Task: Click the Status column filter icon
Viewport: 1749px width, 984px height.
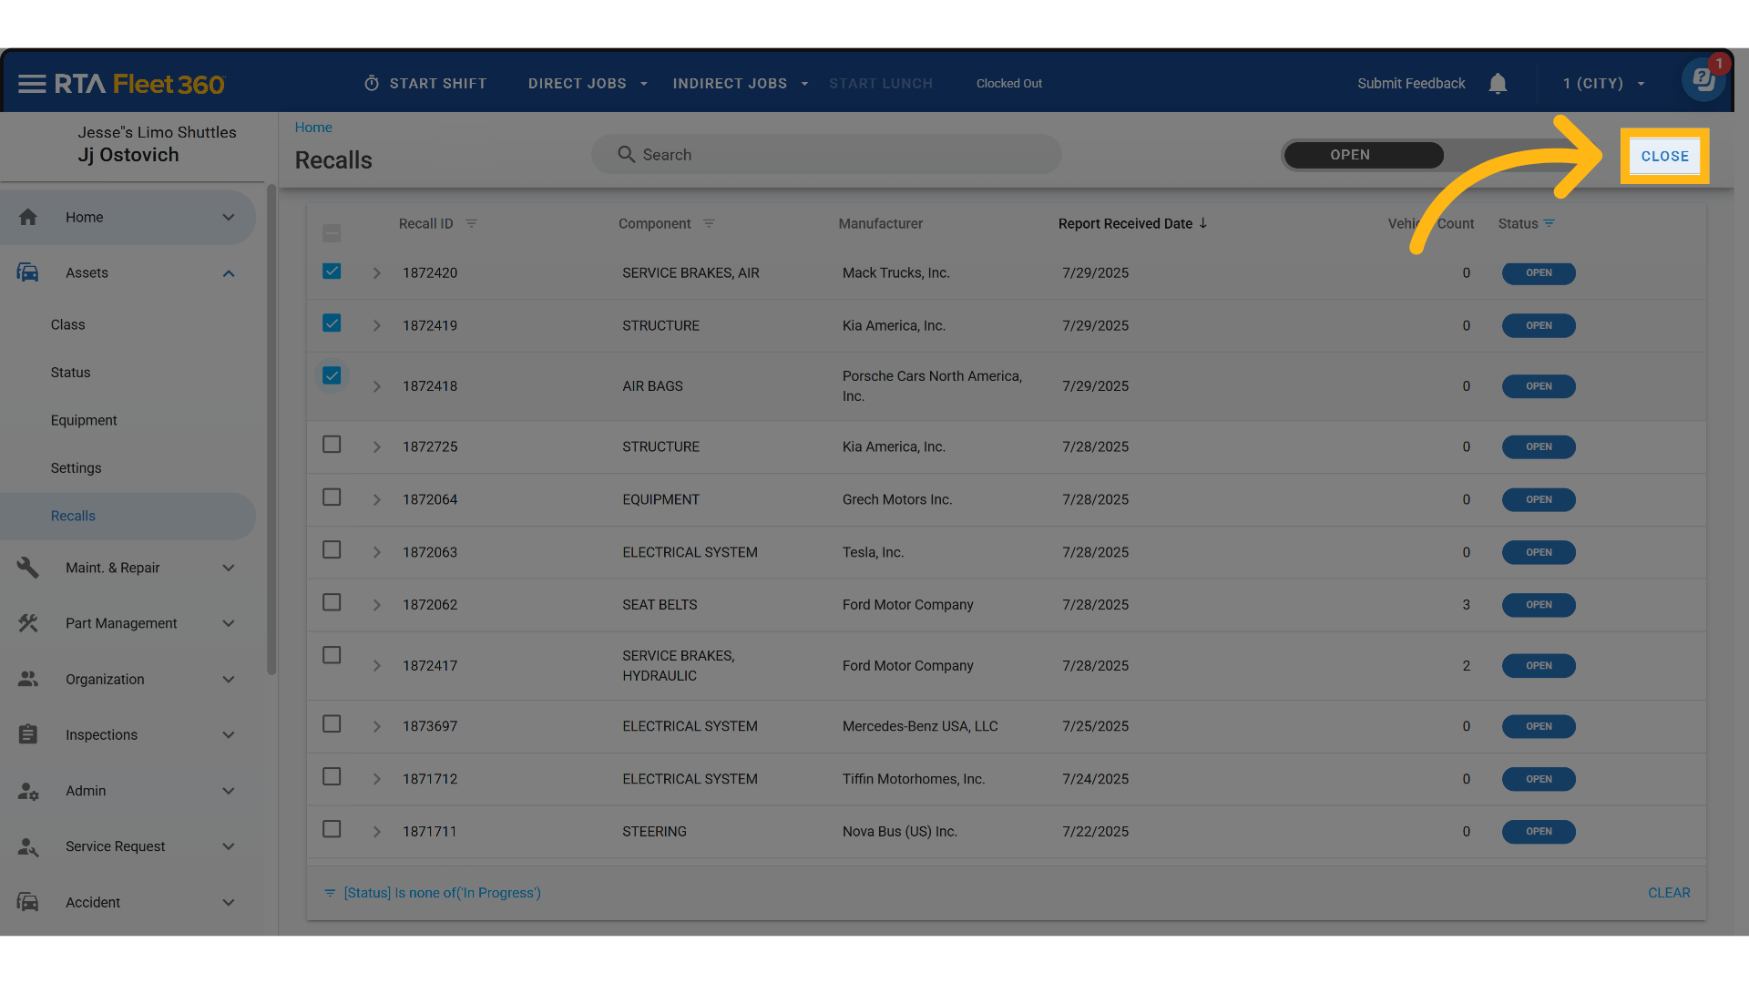Action: coord(1550,223)
